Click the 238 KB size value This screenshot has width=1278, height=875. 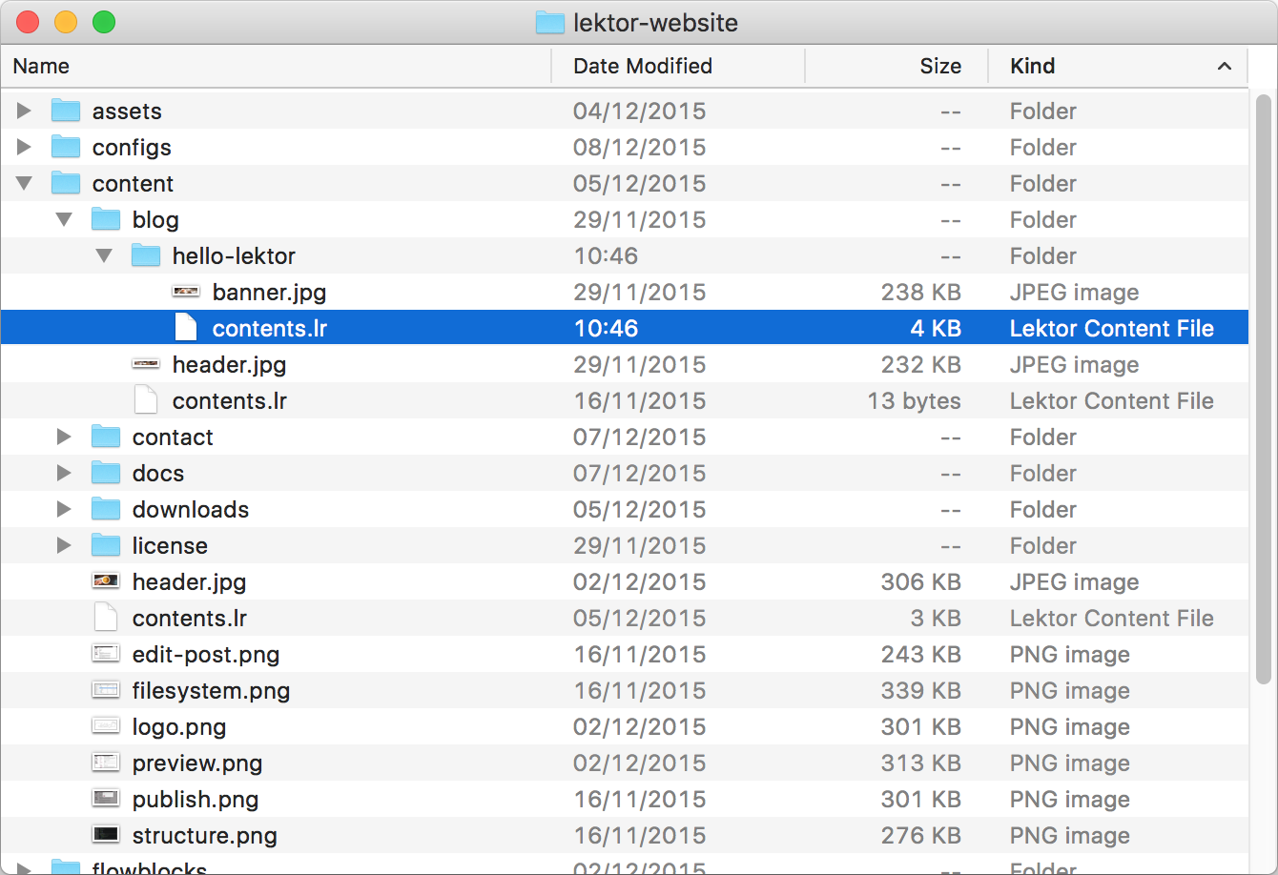pyautogui.click(x=920, y=292)
